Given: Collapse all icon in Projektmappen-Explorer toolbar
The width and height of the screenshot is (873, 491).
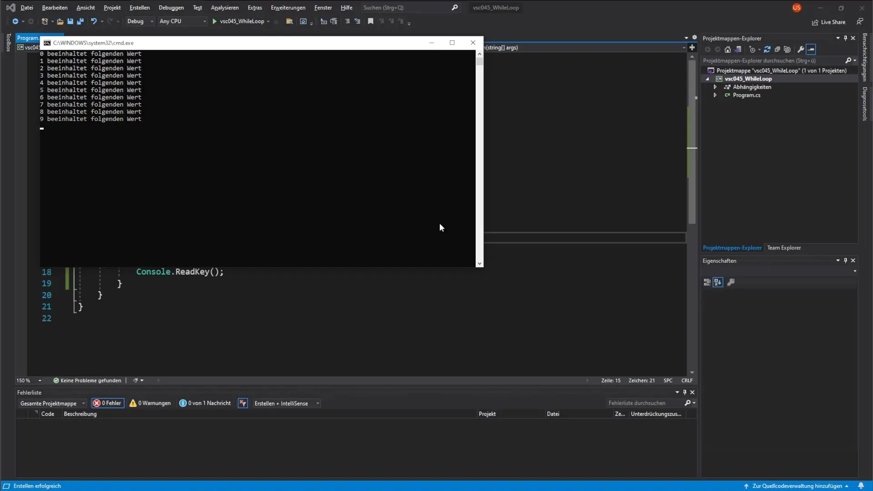Looking at the screenshot, I should coord(777,50).
